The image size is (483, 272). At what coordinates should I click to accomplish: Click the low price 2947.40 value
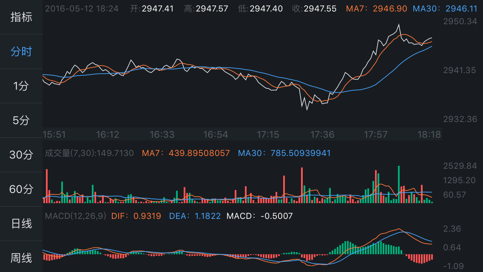tap(266, 8)
